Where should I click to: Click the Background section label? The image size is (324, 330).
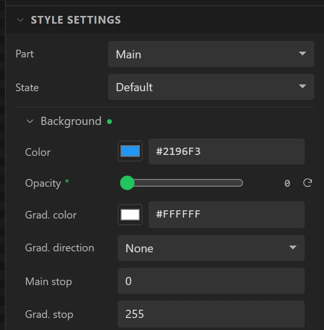[71, 121]
